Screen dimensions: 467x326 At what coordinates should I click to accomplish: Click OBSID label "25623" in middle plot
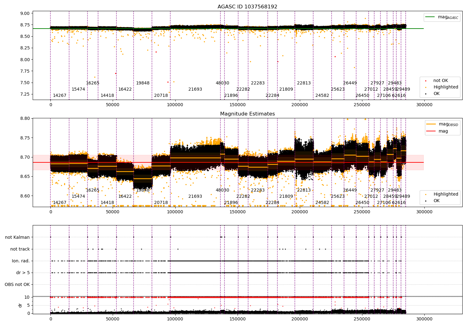338,197
